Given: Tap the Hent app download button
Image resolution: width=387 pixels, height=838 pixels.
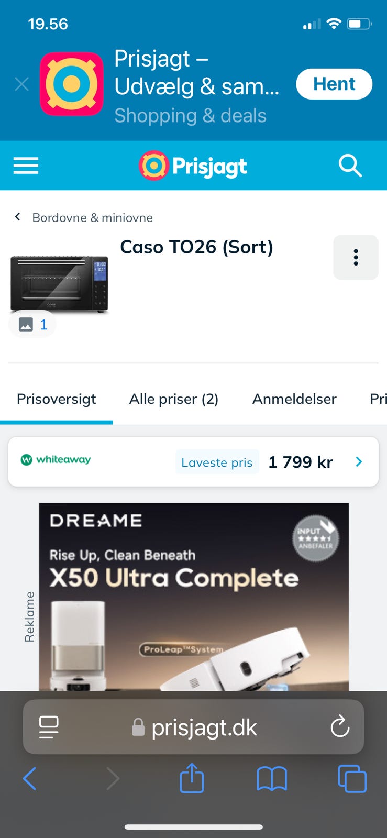Looking at the screenshot, I should tap(334, 84).
